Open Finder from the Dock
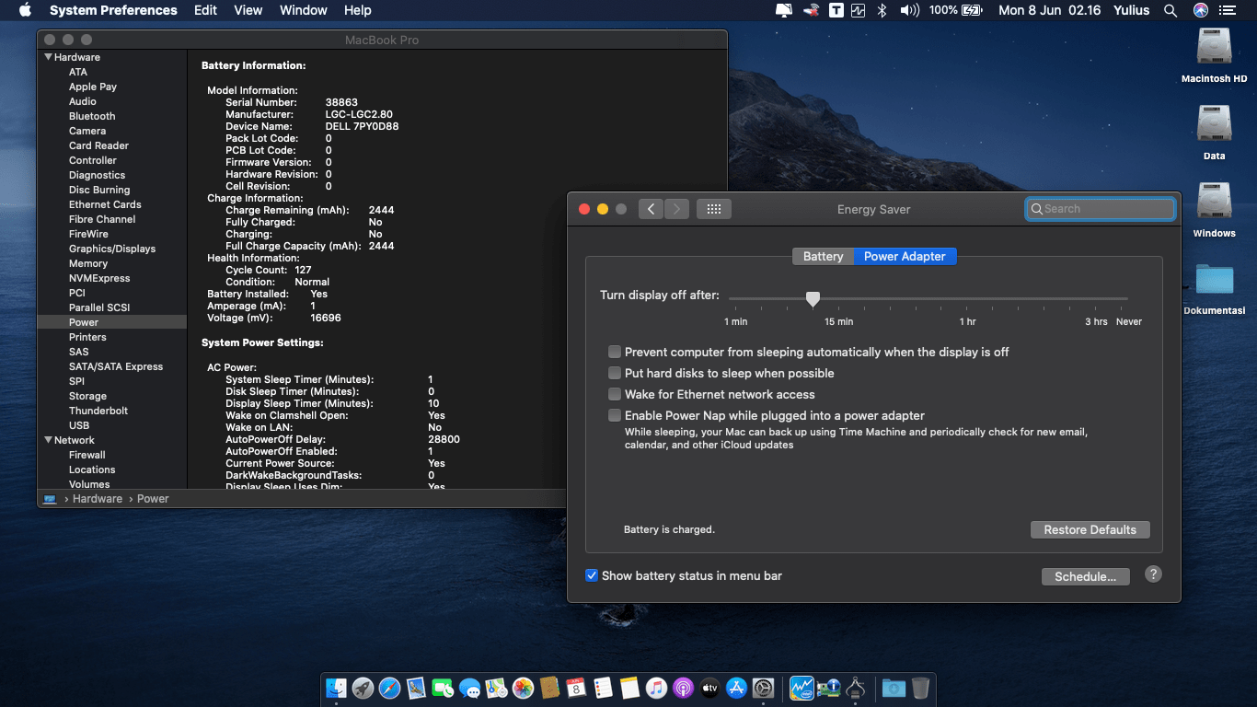 point(337,688)
